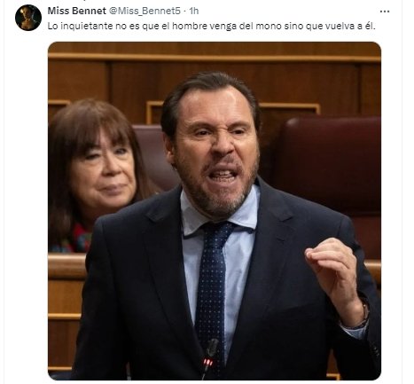Open the attached parliament photo
414x384 pixels.
pos(215,211)
